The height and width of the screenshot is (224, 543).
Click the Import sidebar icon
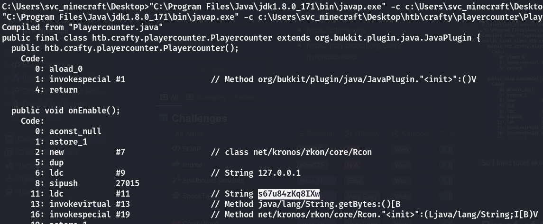pyautogui.click(x=9, y=179)
